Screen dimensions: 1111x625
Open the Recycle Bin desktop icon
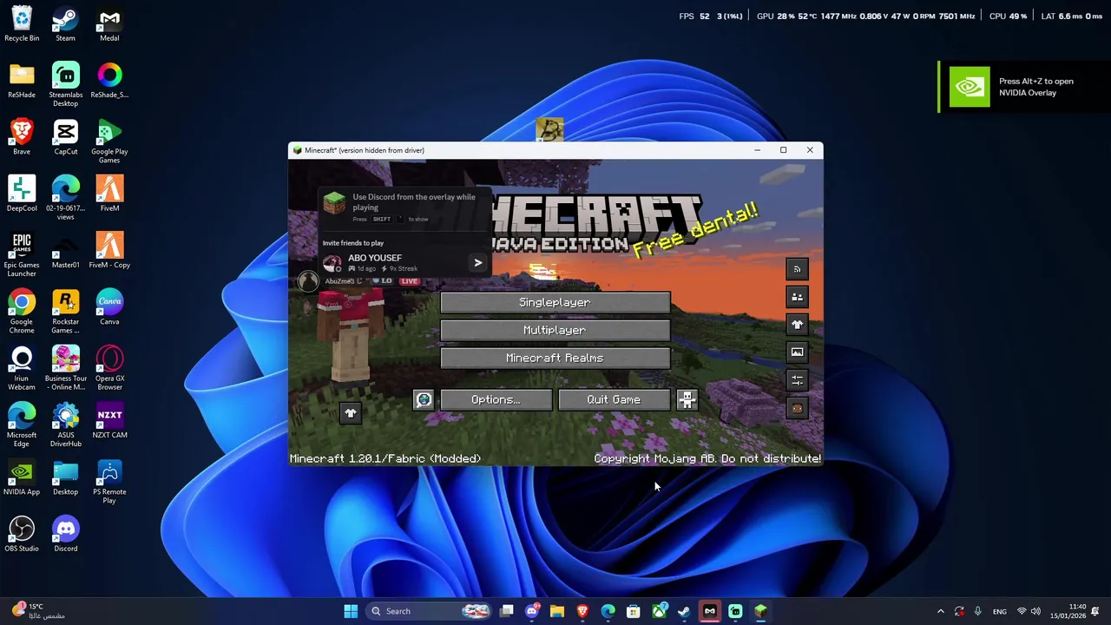pyautogui.click(x=22, y=24)
